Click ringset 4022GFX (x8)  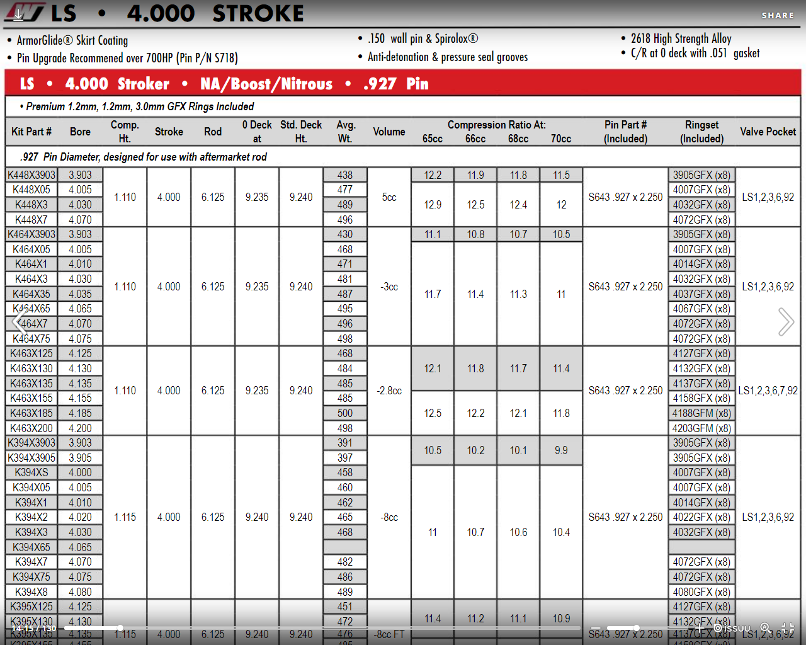coord(701,517)
